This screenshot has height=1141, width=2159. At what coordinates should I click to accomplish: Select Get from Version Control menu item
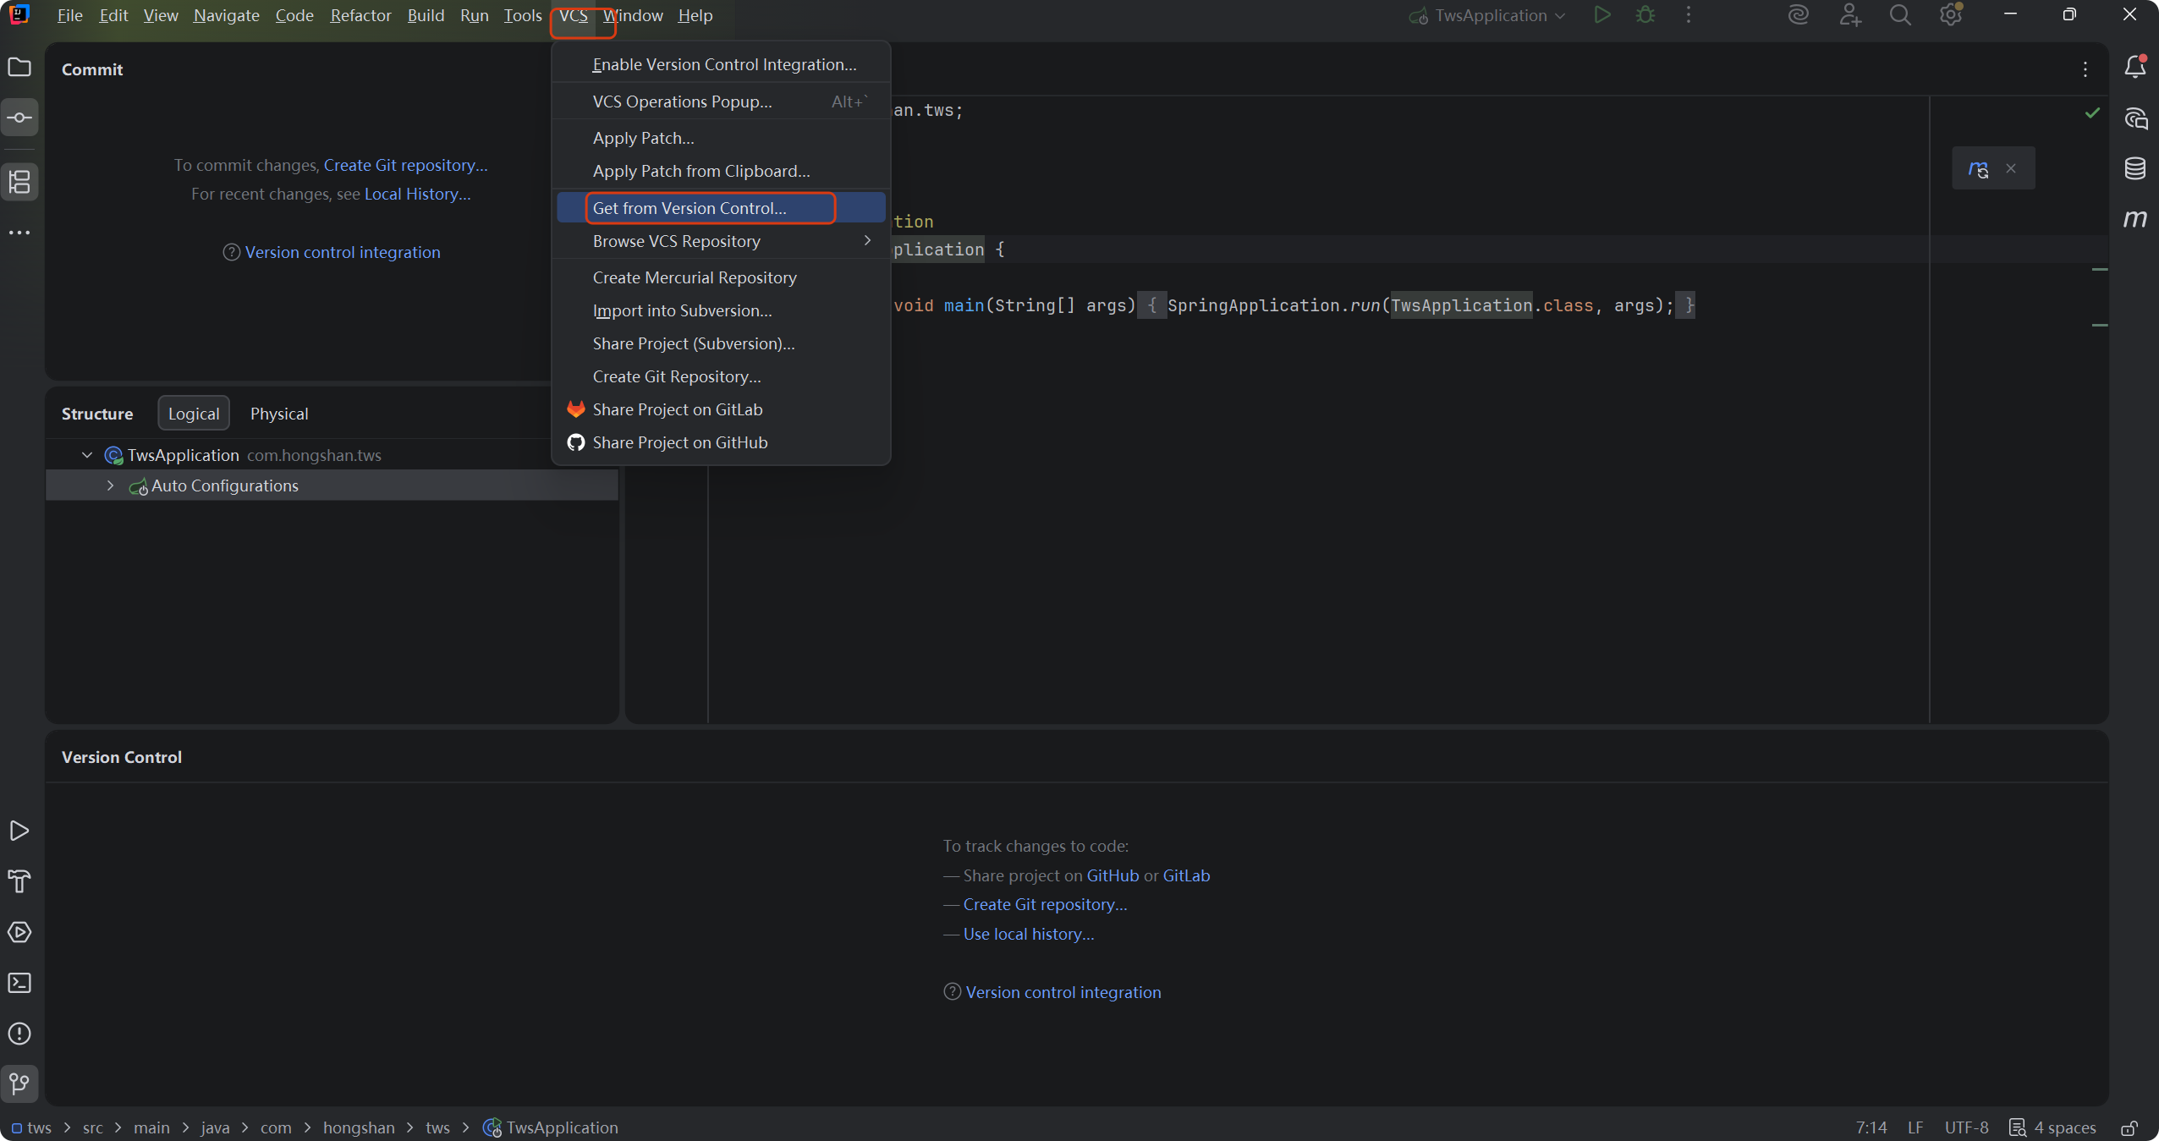[x=689, y=208]
